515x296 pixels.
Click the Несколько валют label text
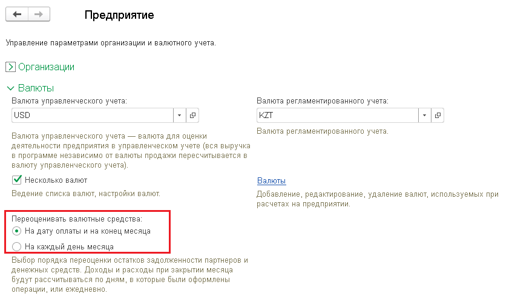pos(56,180)
